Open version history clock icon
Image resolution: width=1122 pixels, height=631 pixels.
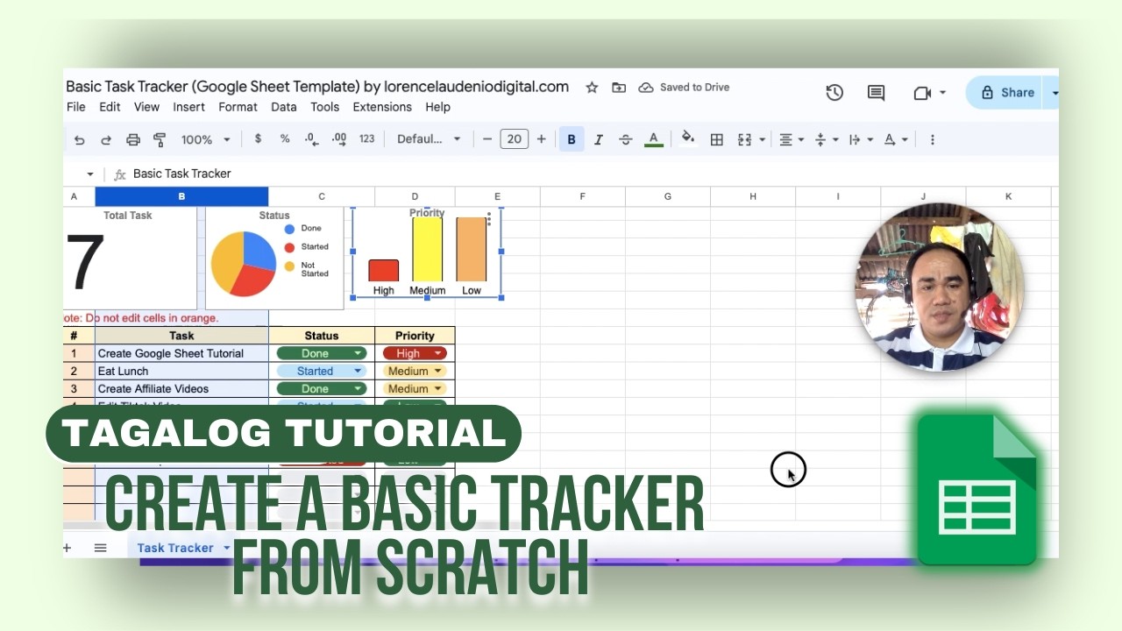834,92
